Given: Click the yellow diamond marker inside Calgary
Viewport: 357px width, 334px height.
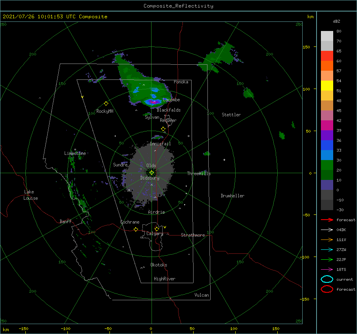Looking at the screenshot, I should [157, 229].
